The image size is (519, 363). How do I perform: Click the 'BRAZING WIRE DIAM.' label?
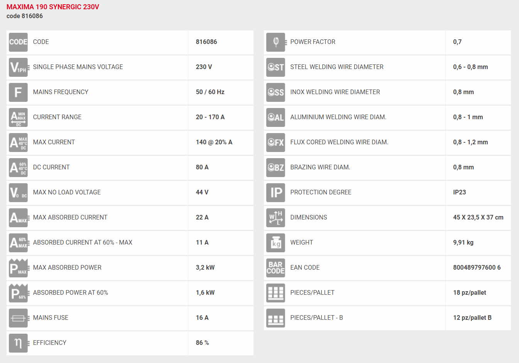point(320,167)
